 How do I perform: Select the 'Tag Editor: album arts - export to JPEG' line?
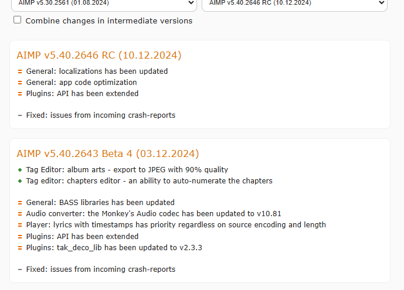(127, 170)
